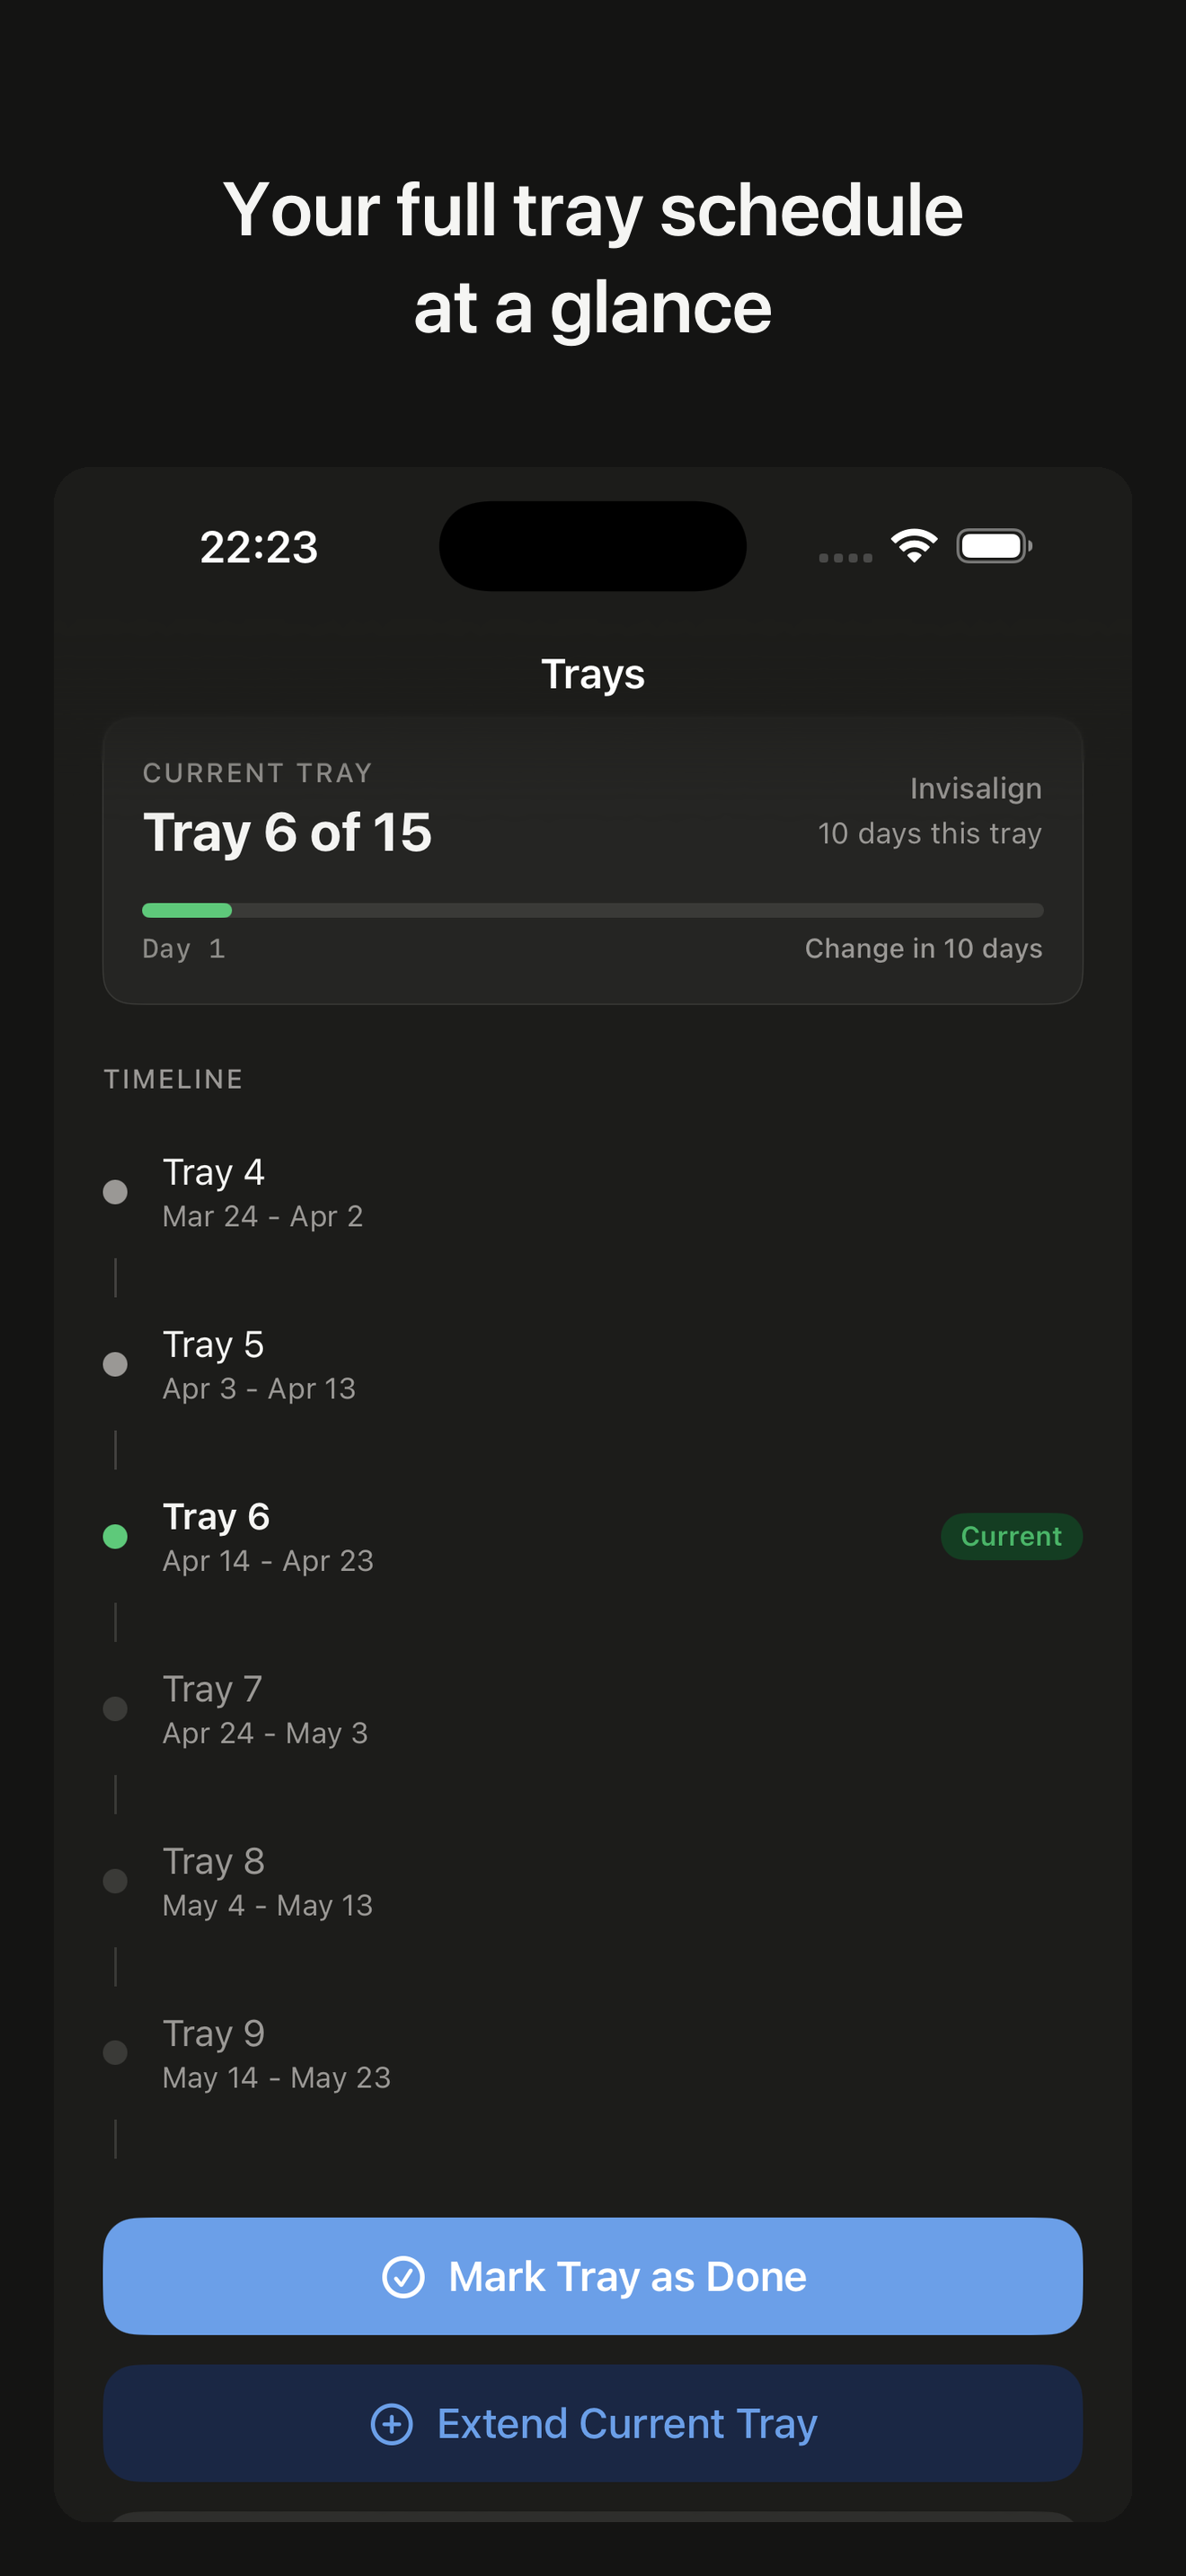Tap the Wi-Fi status icon
The image size is (1186, 2576).
coord(914,546)
